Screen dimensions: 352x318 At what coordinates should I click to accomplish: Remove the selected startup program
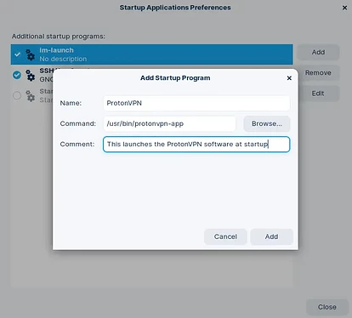tap(318, 73)
